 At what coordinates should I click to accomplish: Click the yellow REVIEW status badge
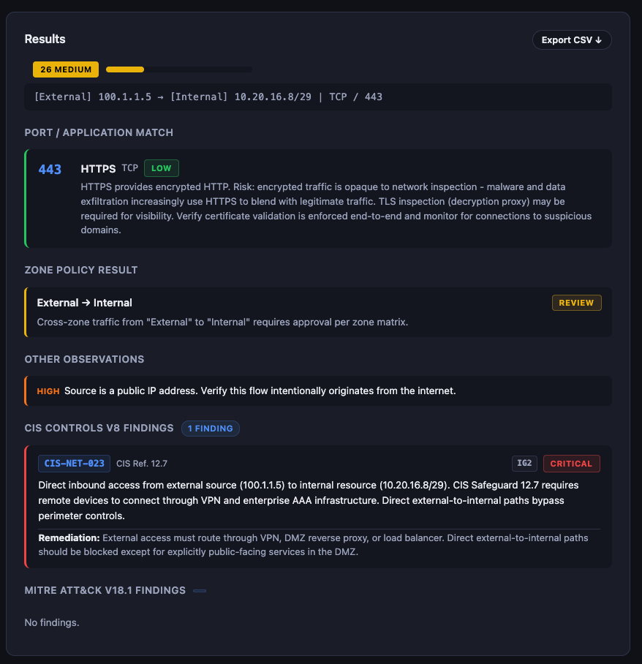tap(576, 303)
